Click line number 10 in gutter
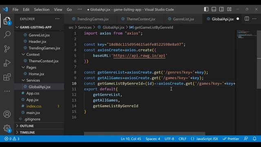The height and width of the screenshot is (147, 261). [74, 83]
